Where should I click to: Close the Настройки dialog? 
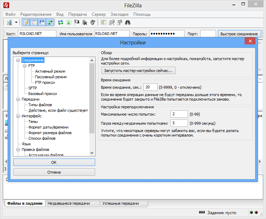click(x=250, y=41)
